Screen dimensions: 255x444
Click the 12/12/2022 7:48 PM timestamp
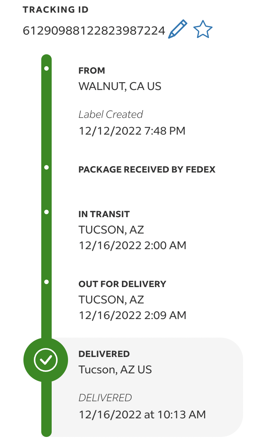[x=132, y=131]
